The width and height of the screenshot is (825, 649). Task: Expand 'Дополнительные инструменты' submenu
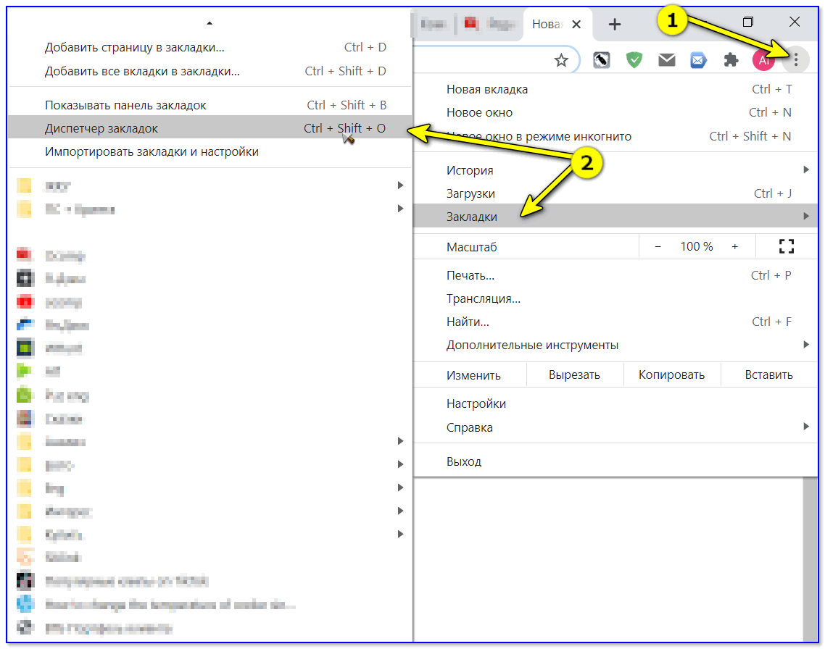[615, 345]
